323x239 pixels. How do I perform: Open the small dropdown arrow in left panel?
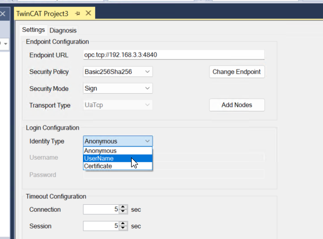click(x=6, y=44)
